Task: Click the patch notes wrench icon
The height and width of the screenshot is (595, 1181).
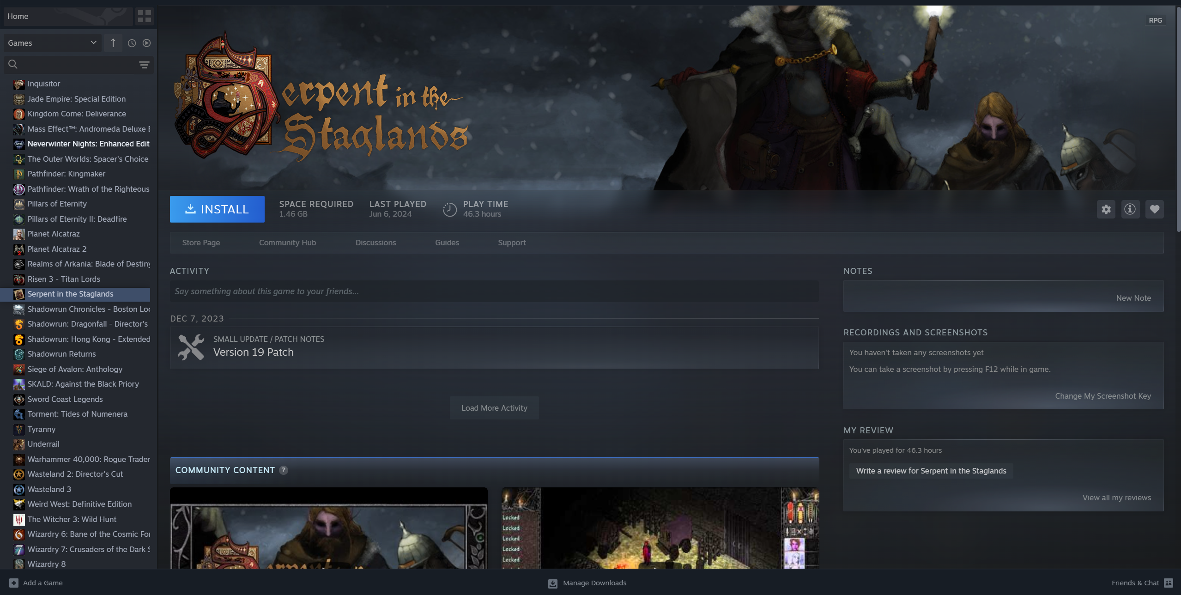Action: pos(191,347)
